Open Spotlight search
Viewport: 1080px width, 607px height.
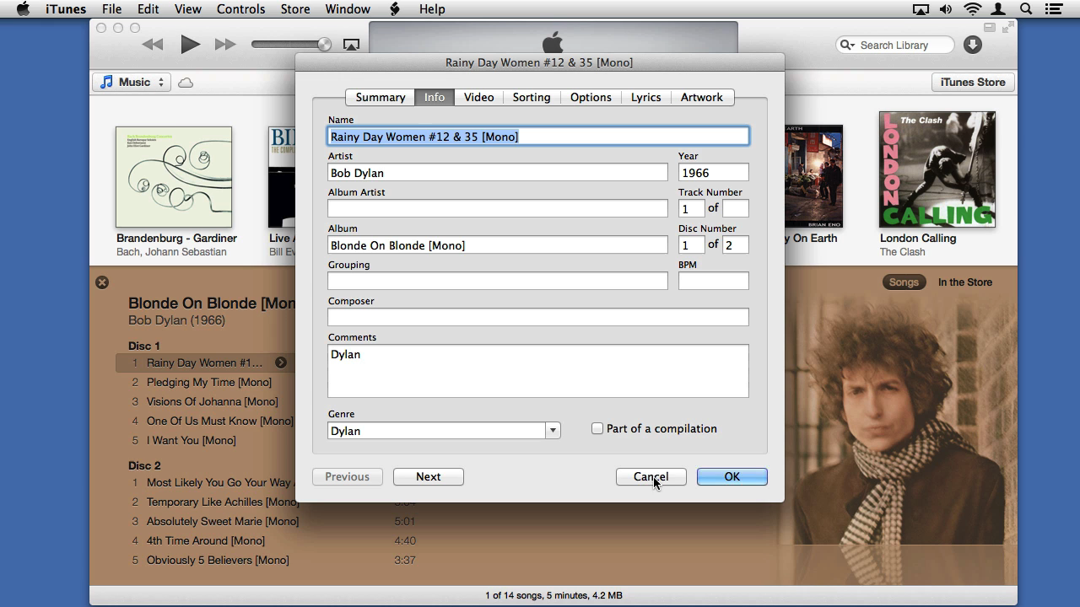click(x=1027, y=9)
